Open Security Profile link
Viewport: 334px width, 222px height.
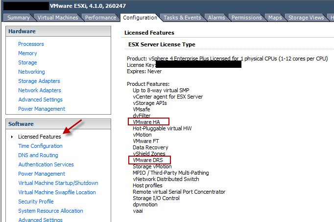36,202
